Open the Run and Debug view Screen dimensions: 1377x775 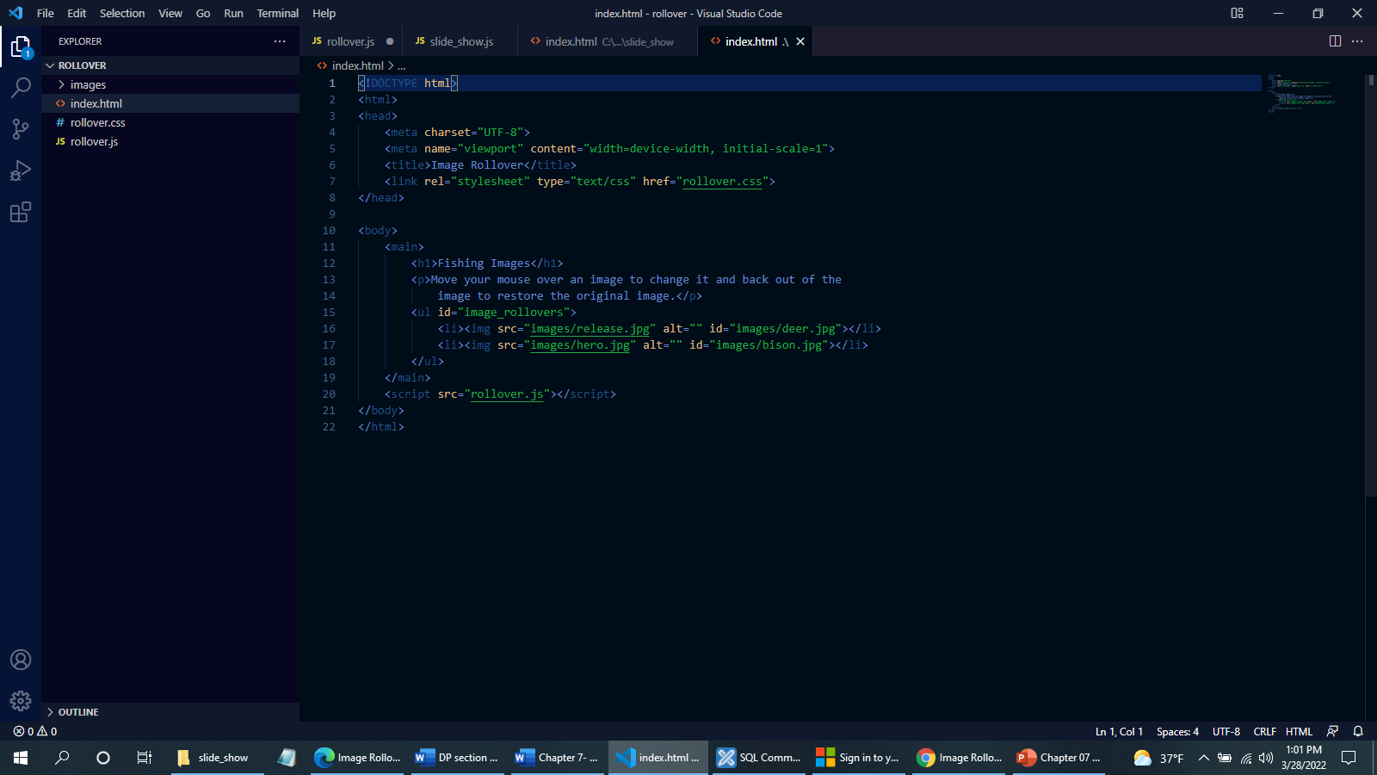tap(21, 170)
